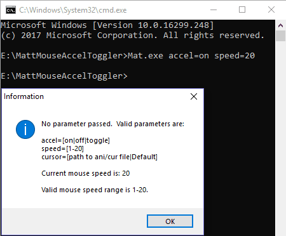Click the scrollbar track below the thumb

coord(281,138)
